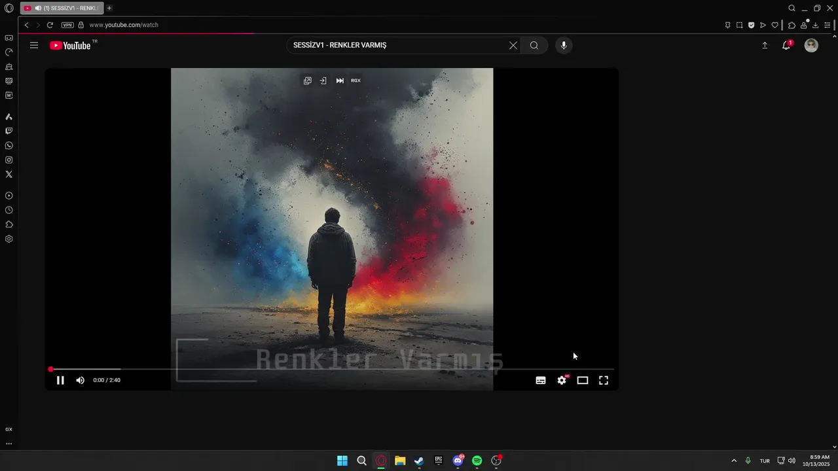The image size is (838, 471).
Task: Open Steam from the taskbar
Action: pyautogui.click(x=419, y=461)
